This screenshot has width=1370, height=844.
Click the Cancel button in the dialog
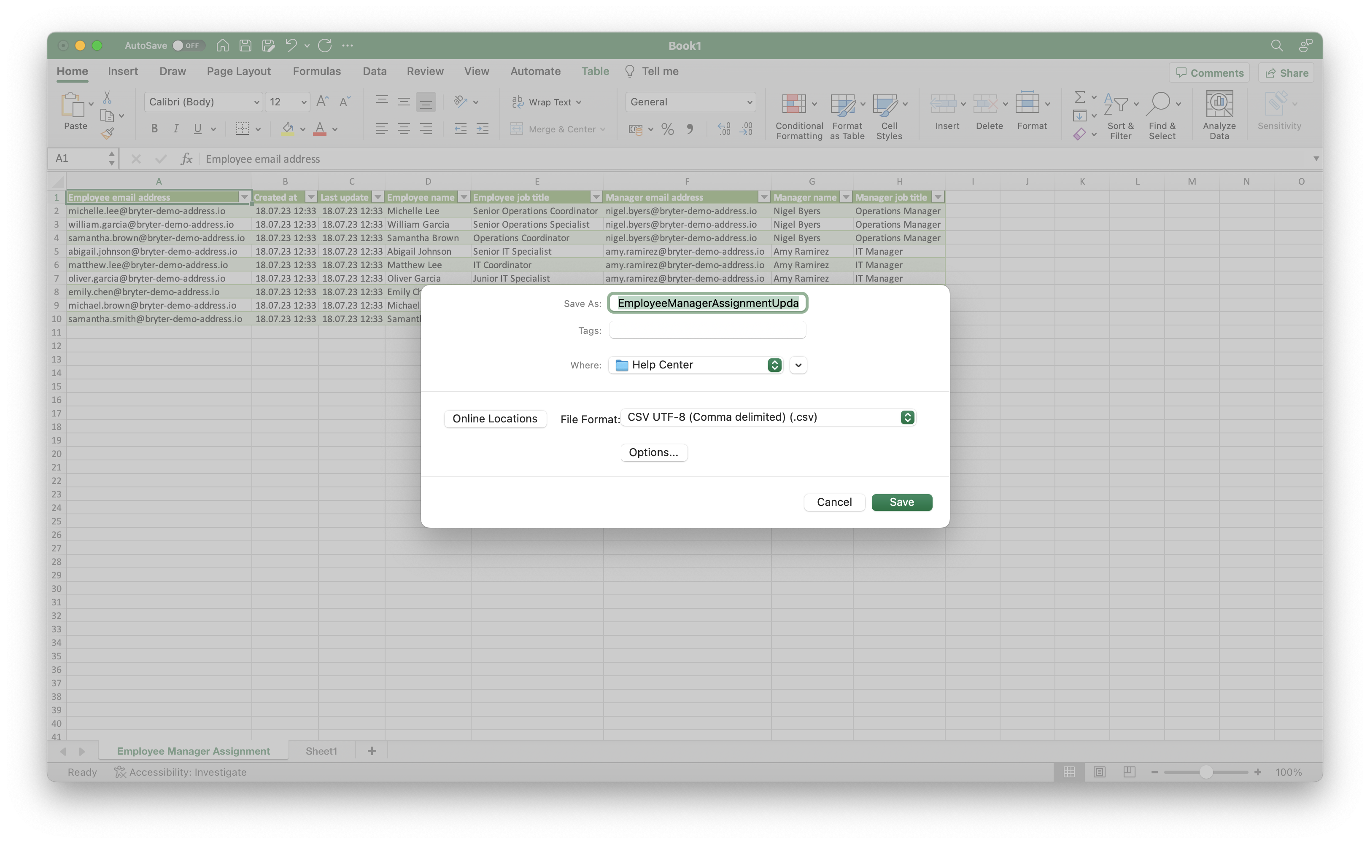click(x=834, y=502)
